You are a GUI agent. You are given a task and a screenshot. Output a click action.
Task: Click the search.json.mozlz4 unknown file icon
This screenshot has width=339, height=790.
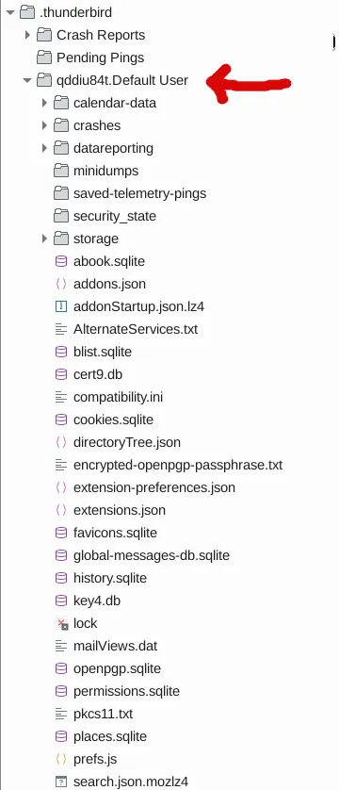point(61,782)
